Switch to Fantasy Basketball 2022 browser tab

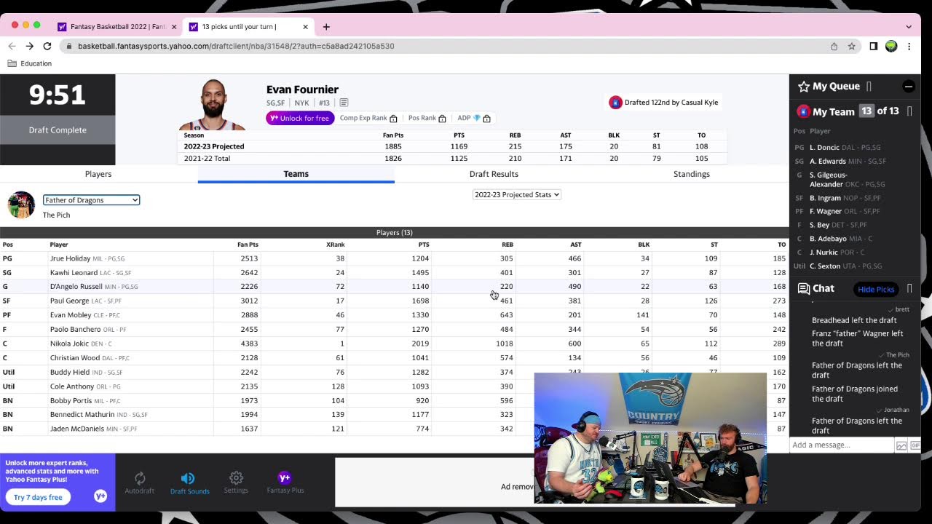(x=116, y=27)
